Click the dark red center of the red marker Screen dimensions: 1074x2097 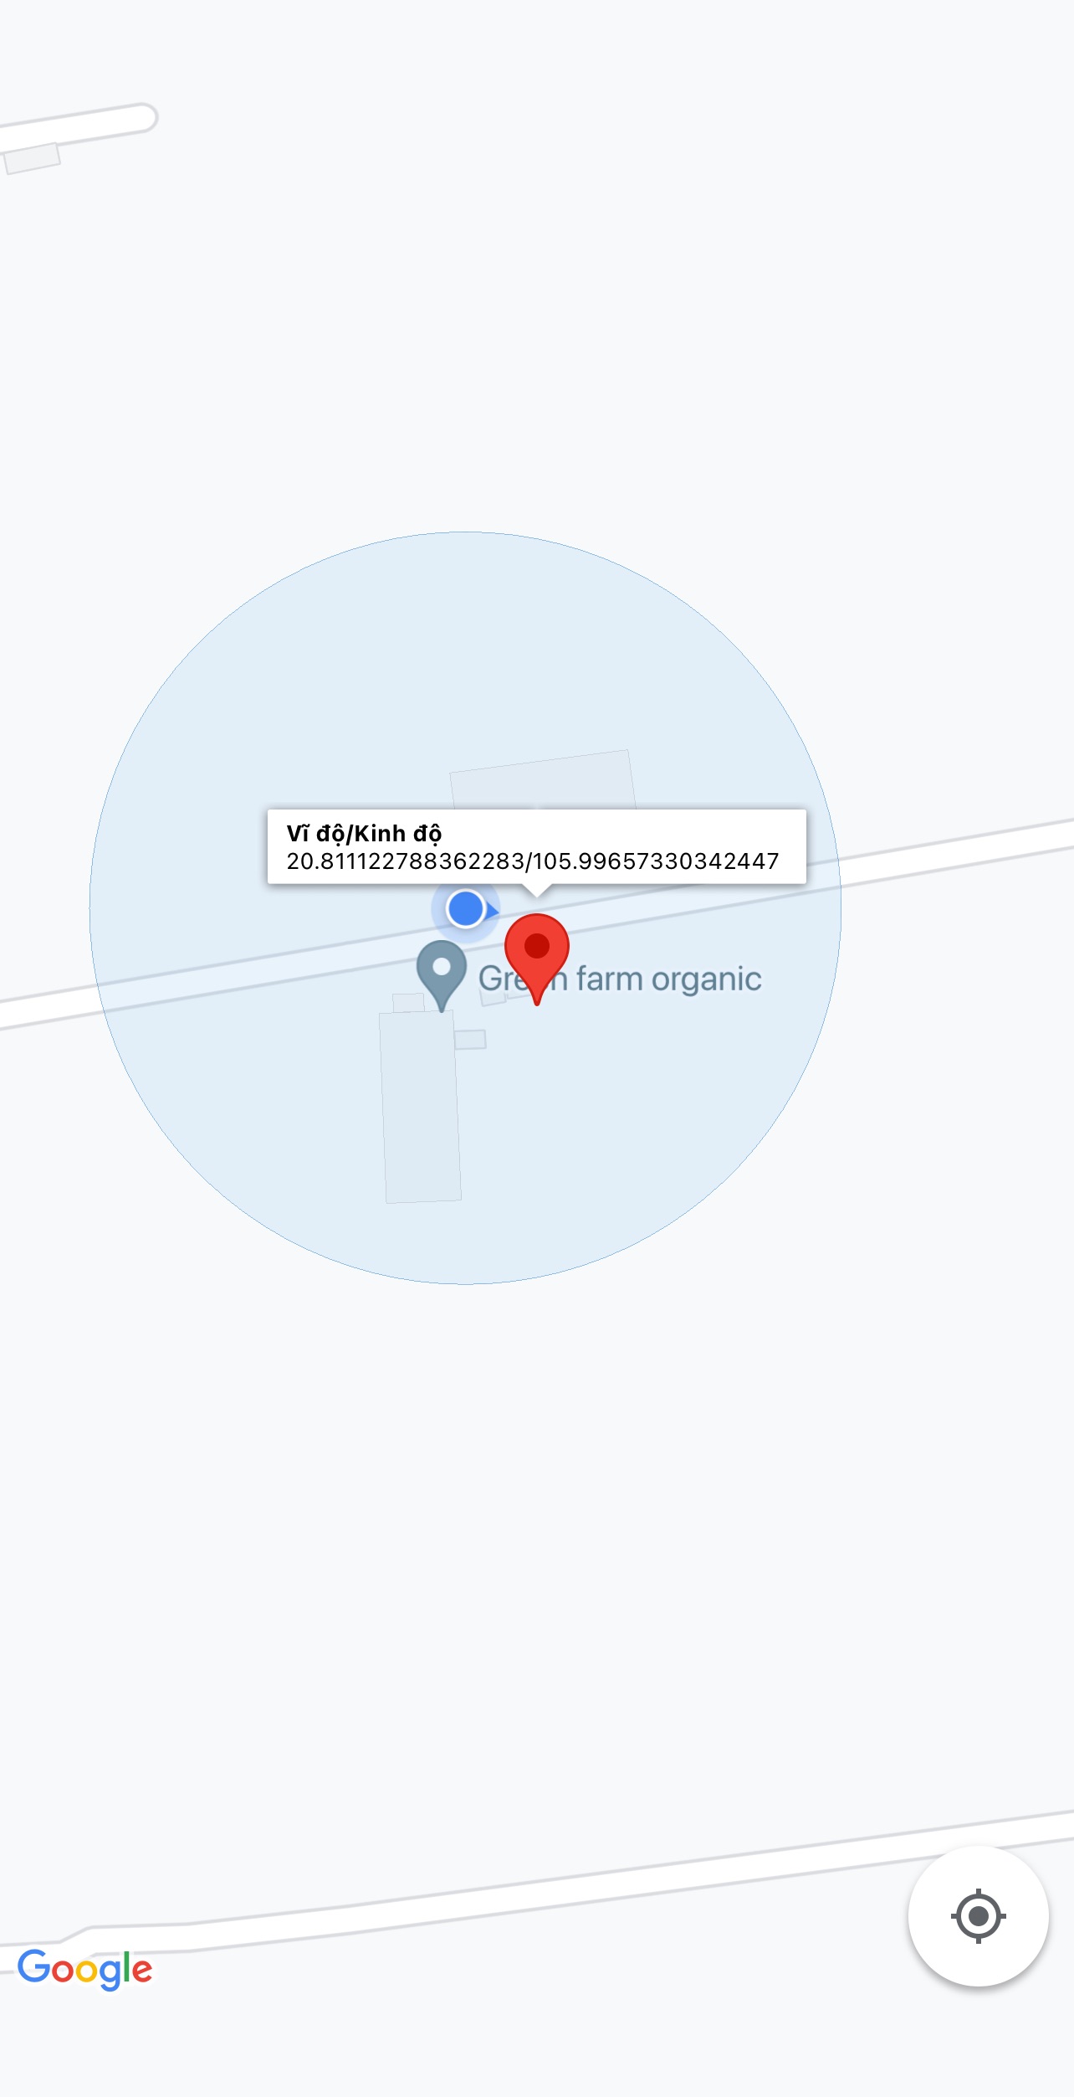pos(537,946)
